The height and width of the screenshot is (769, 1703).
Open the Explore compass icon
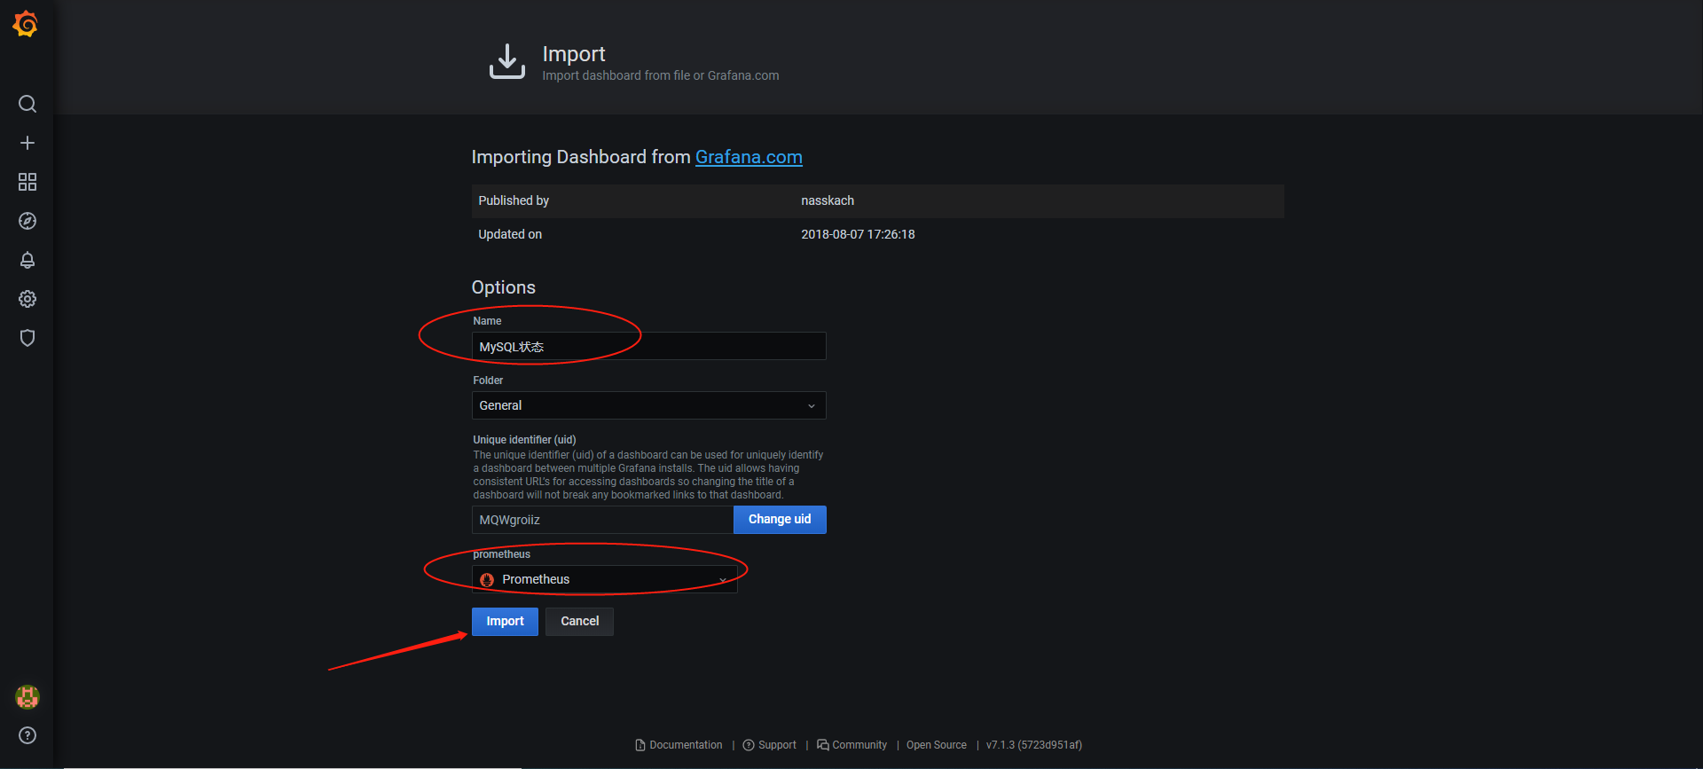27,221
